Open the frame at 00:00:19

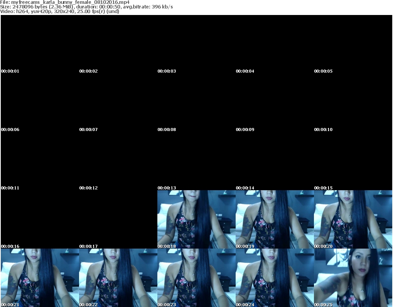pyautogui.click(x=275, y=219)
